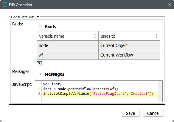Select the node variable row
Viewport: 174px width, 122px height.
coord(98,45)
